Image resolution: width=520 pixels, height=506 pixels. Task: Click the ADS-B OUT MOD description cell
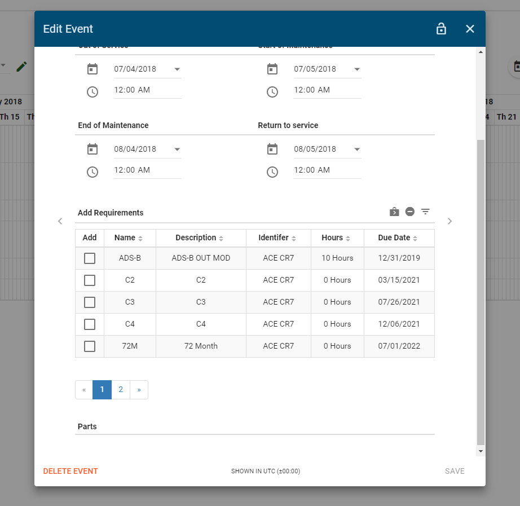click(201, 258)
